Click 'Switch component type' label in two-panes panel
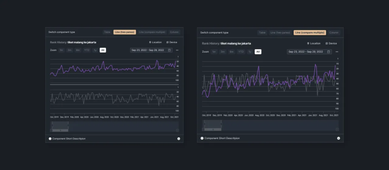 [62, 32]
